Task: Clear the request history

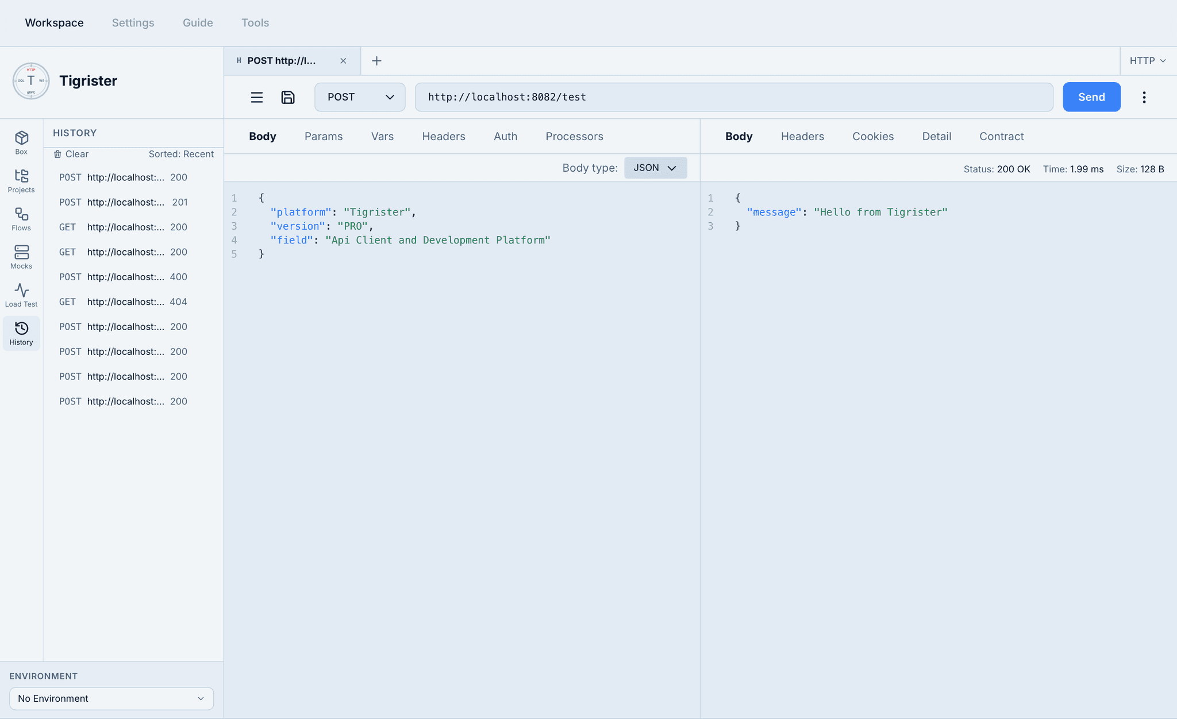Action: [71, 154]
